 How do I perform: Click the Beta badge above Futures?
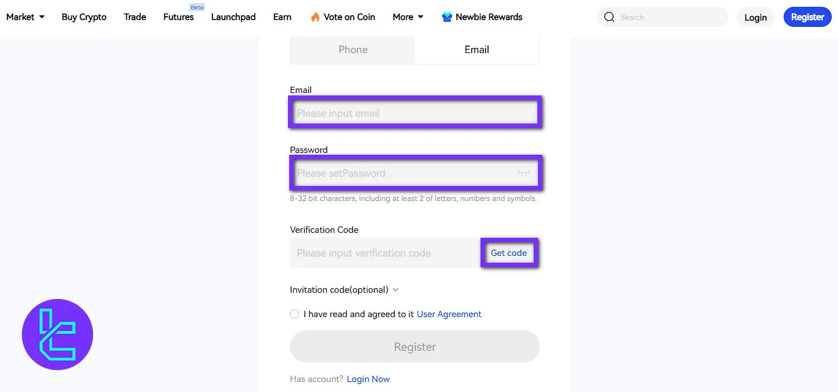point(197,7)
